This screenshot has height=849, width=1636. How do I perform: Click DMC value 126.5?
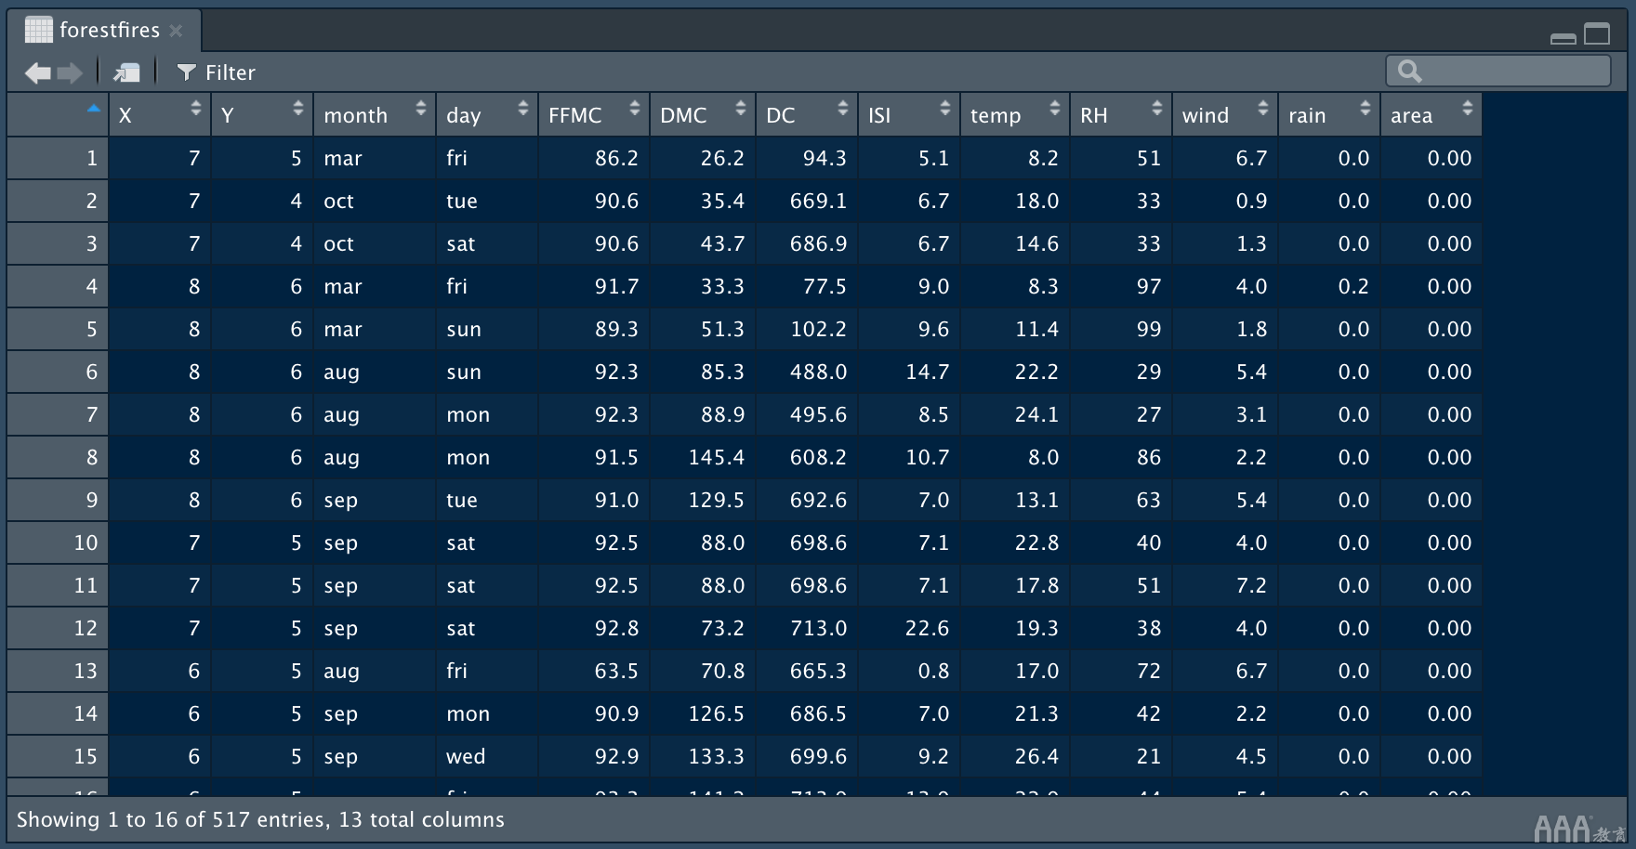717,714
